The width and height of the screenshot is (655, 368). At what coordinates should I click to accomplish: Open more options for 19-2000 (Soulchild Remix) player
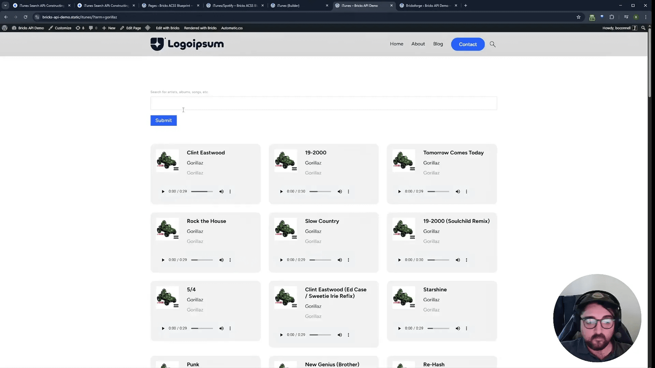coord(467,260)
